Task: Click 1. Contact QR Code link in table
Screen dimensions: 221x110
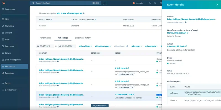Action: coord(123,94)
